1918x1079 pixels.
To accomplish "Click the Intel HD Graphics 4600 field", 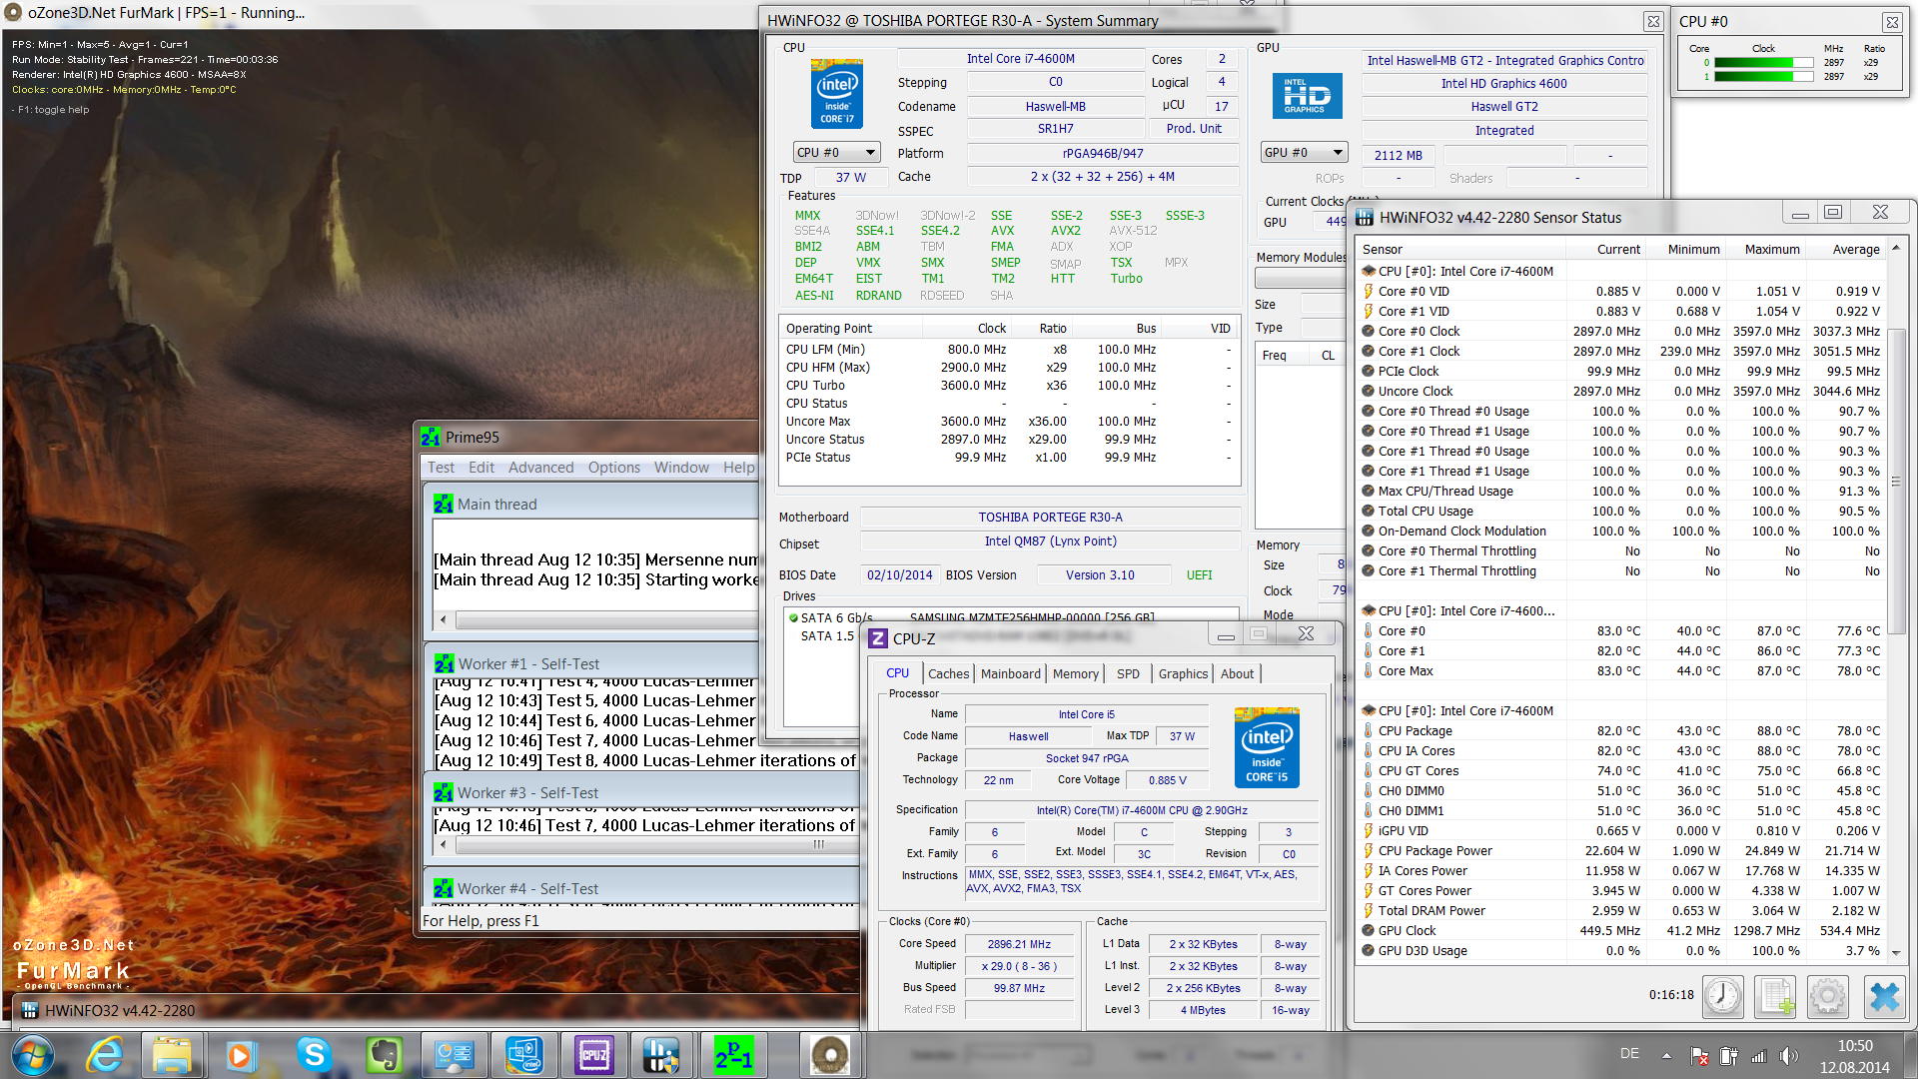I will click(1503, 84).
